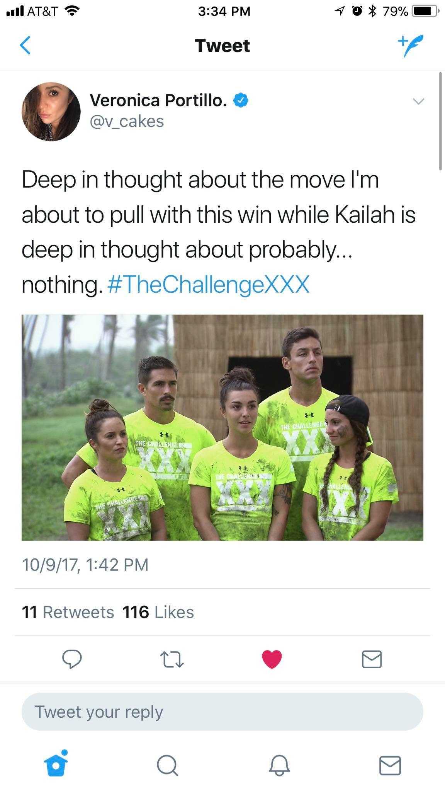Open the Search magnifier tab
The width and height of the screenshot is (445, 792).
tap(167, 765)
